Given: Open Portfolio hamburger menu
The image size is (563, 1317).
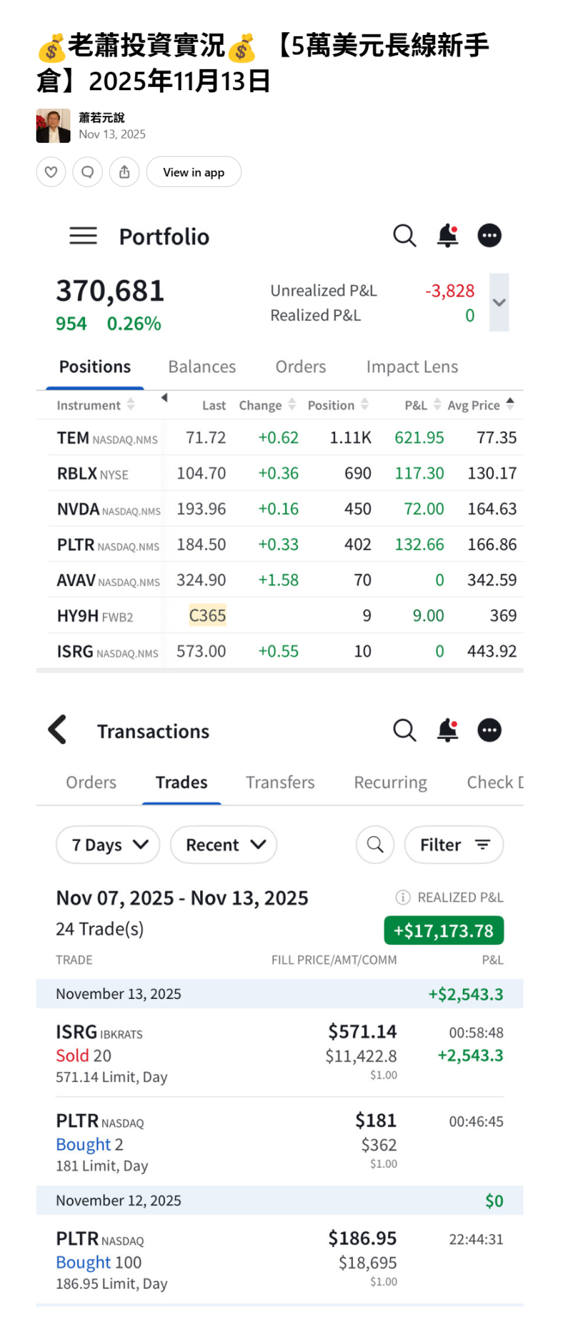Looking at the screenshot, I should [83, 236].
